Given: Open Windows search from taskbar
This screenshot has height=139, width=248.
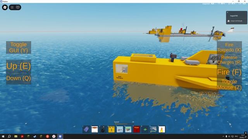Looking at the screenshot, I should pos(9,136).
